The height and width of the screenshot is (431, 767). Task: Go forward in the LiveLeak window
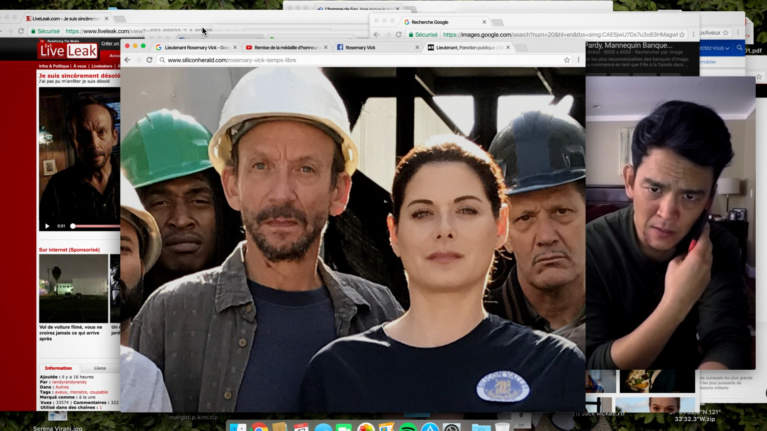(x=10, y=31)
